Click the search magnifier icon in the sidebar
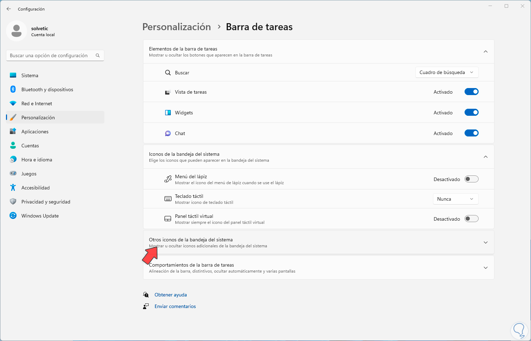The height and width of the screenshot is (341, 531). [x=98, y=55]
